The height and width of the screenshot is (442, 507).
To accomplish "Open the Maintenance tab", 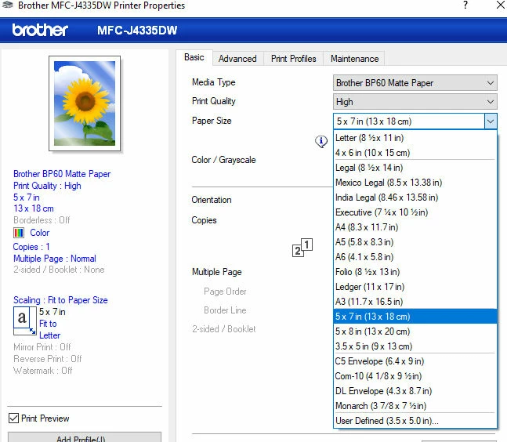I will click(x=355, y=59).
